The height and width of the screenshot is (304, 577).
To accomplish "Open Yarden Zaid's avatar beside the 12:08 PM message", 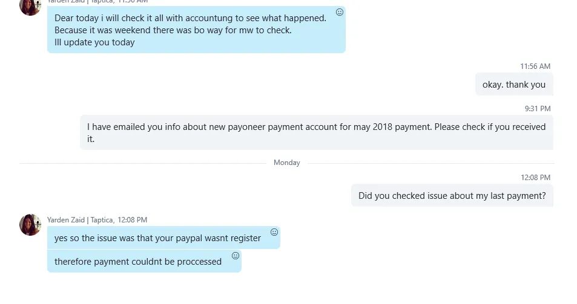I will tap(30, 225).
